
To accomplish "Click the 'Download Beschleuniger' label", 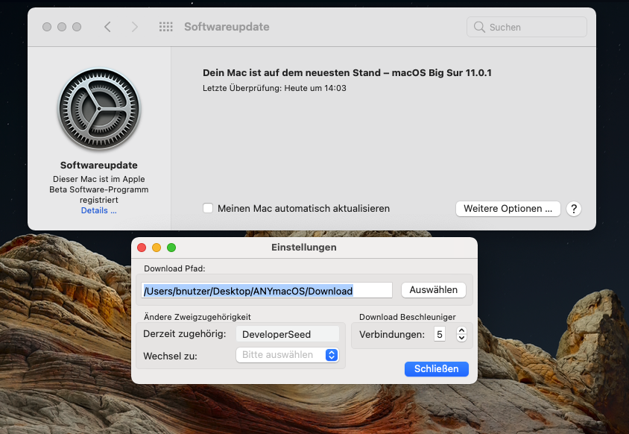I will (407, 317).
